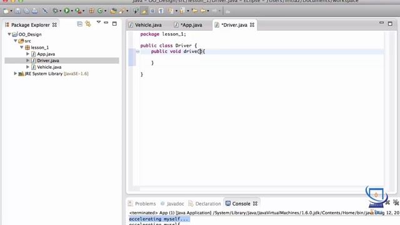Click the New file toolbar icon
Screen dimensions: 400x225
click(x=6, y=11)
